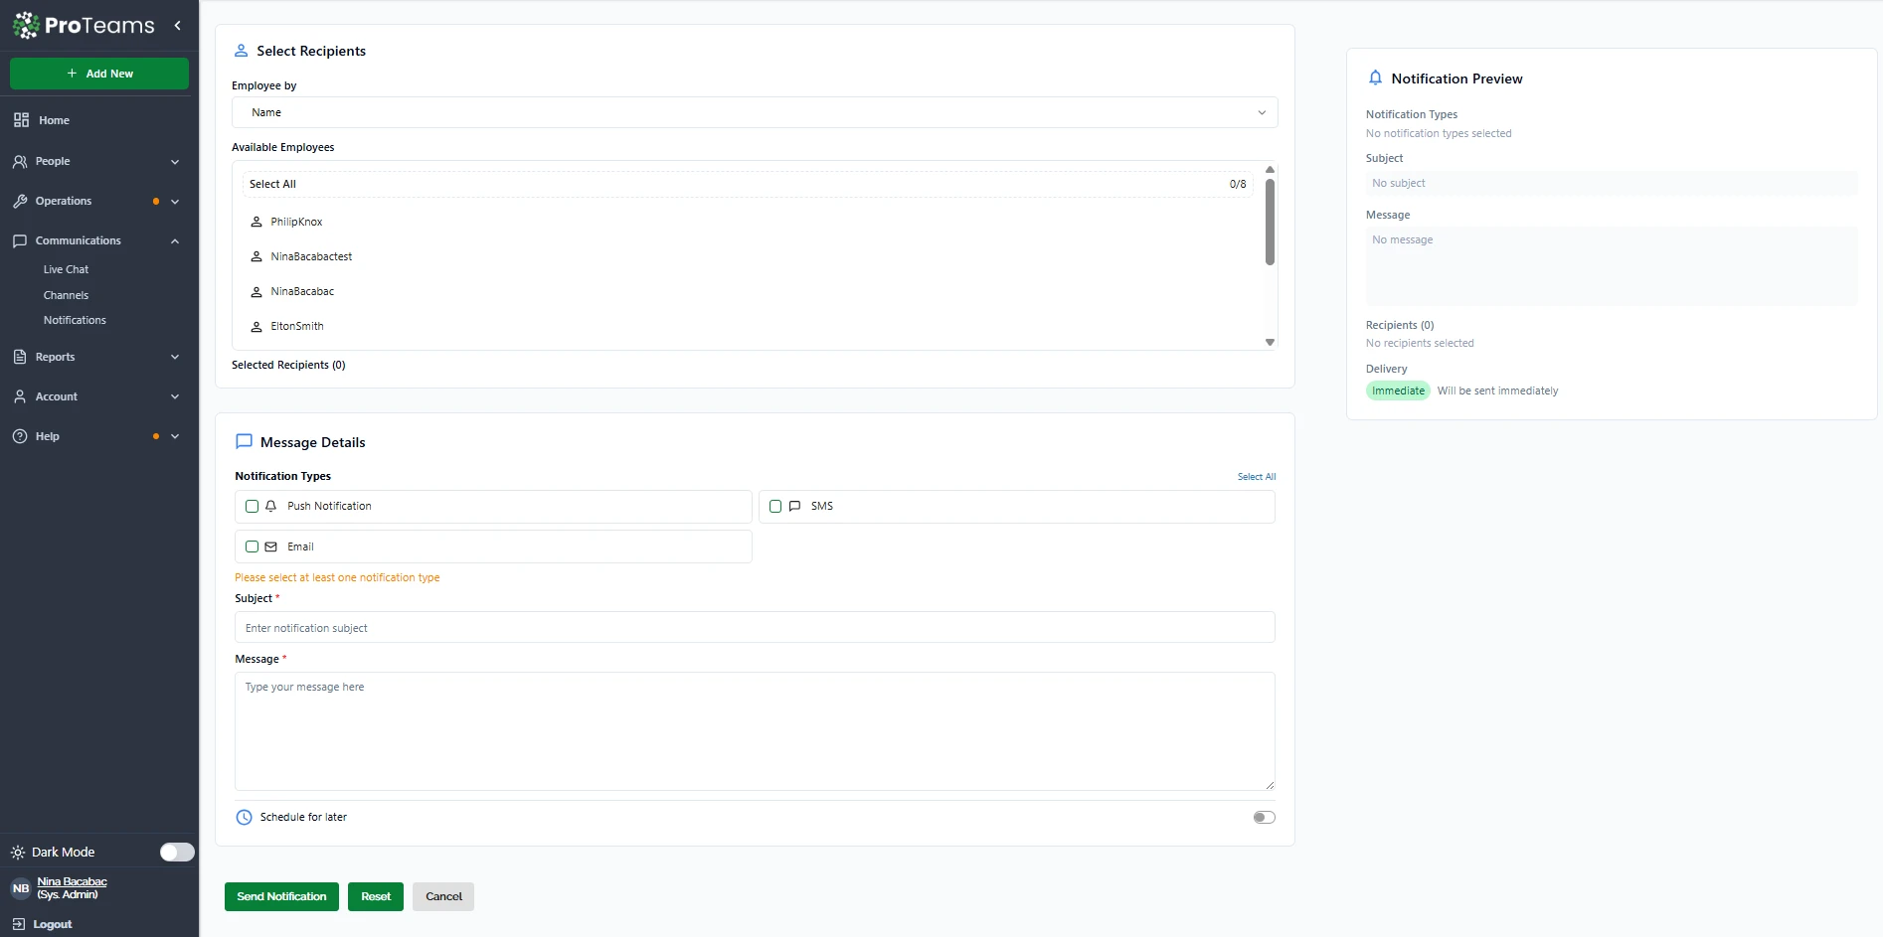Click the Operations wrench icon

[x=20, y=201]
